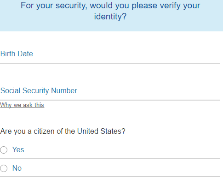Click the empty area of the Birth Date line
Image resolution: width=223 pixels, height=179 pixels.
[x=126, y=54]
